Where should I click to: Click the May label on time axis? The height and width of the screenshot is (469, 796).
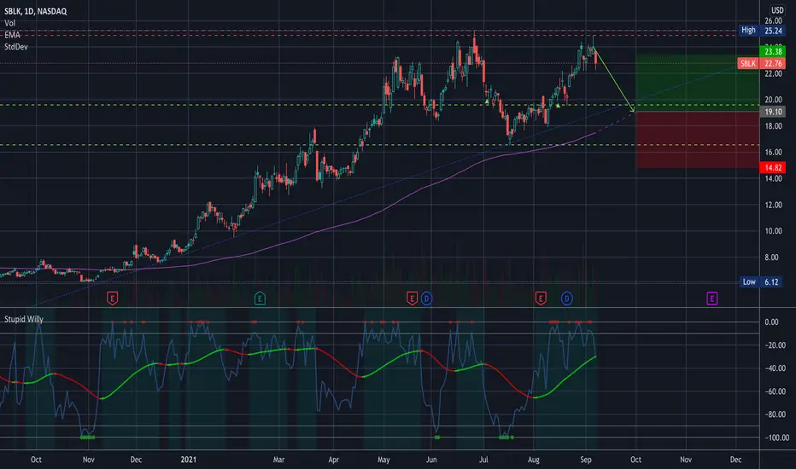click(383, 460)
